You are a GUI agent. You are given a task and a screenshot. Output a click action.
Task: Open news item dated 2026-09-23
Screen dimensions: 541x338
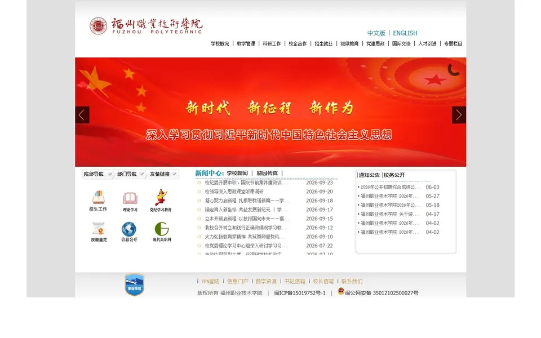point(246,183)
